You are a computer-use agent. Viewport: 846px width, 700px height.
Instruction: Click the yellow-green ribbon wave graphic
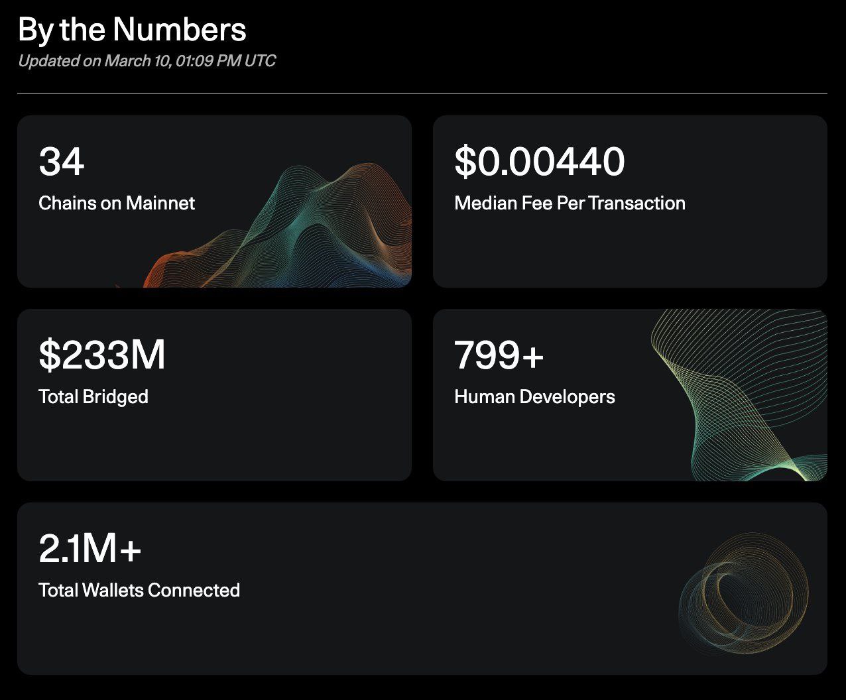click(x=739, y=395)
